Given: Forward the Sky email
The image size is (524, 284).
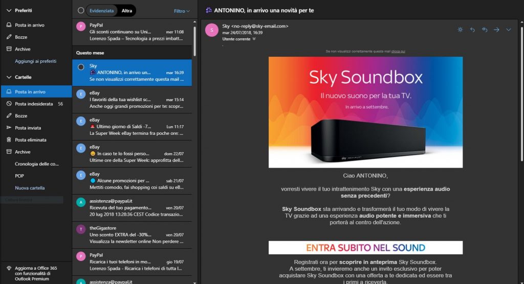Looking at the screenshot, I should coord(496,30).
